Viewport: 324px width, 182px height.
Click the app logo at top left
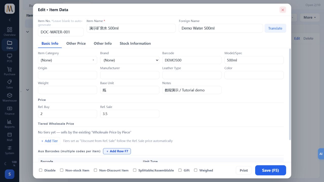click(x=10, y=9)
